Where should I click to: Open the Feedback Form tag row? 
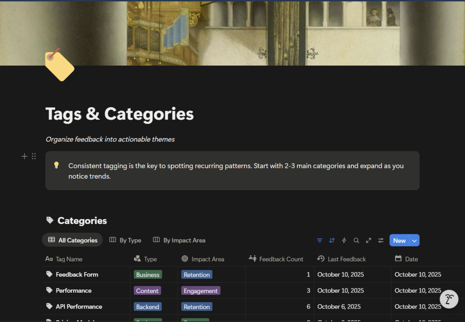77,274
